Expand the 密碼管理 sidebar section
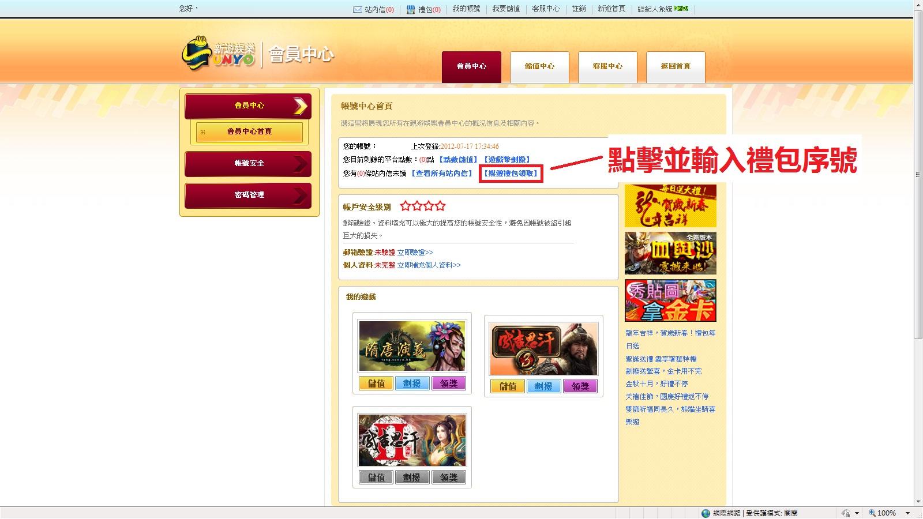This screenshot has height=519, width=923. tap(248, 195)
